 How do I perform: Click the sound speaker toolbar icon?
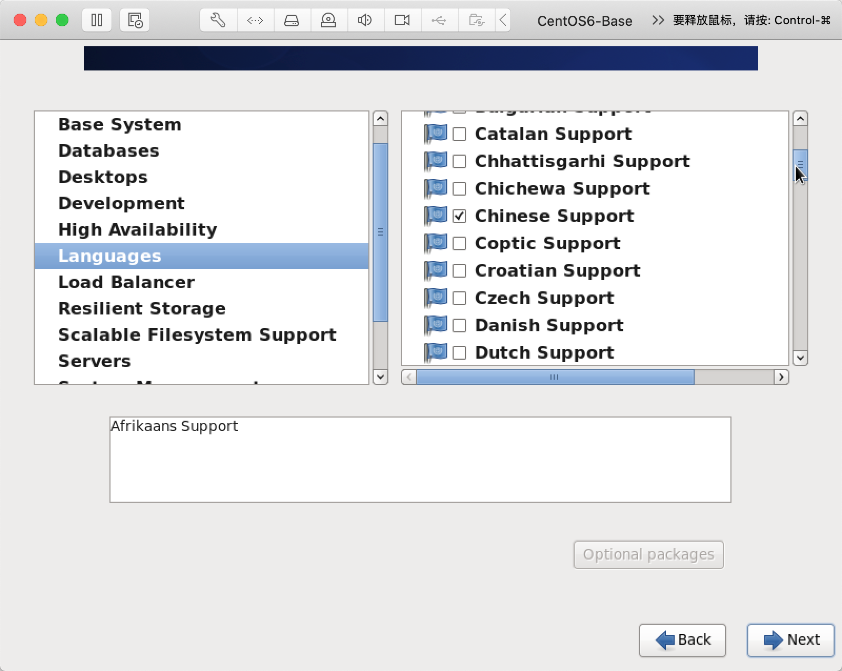pyautogui.click(x=365, y=21)
